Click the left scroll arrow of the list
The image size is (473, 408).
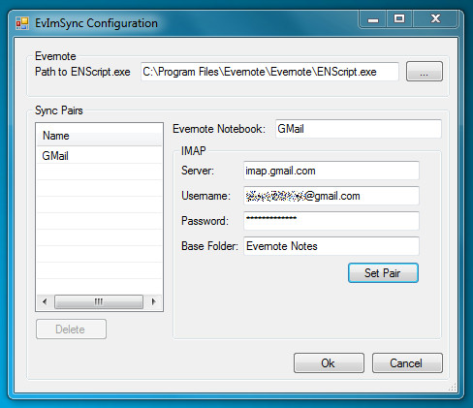point(45,301)
